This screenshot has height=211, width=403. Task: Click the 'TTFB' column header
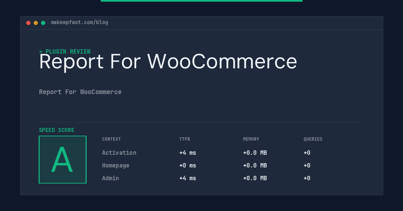pos(185,139)
